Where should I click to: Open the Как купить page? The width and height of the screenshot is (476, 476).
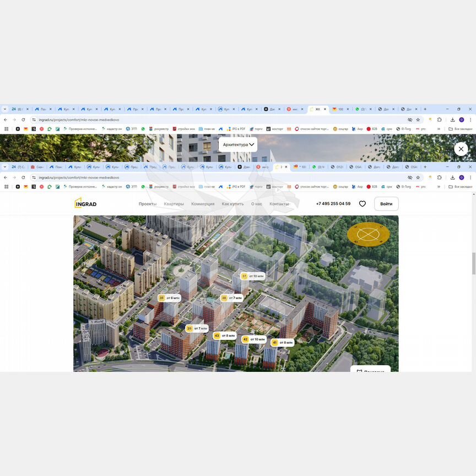[232, 204]
